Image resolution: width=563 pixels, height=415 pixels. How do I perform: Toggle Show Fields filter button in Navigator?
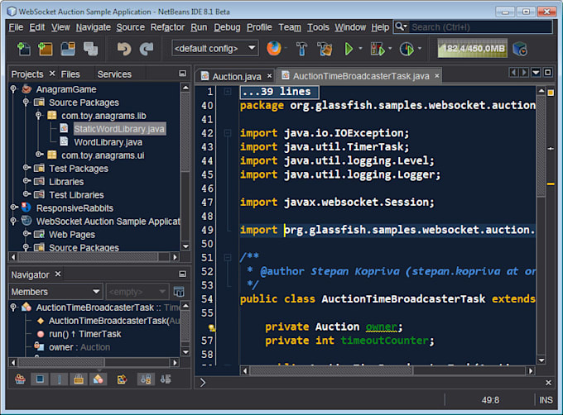click(39, 379)
